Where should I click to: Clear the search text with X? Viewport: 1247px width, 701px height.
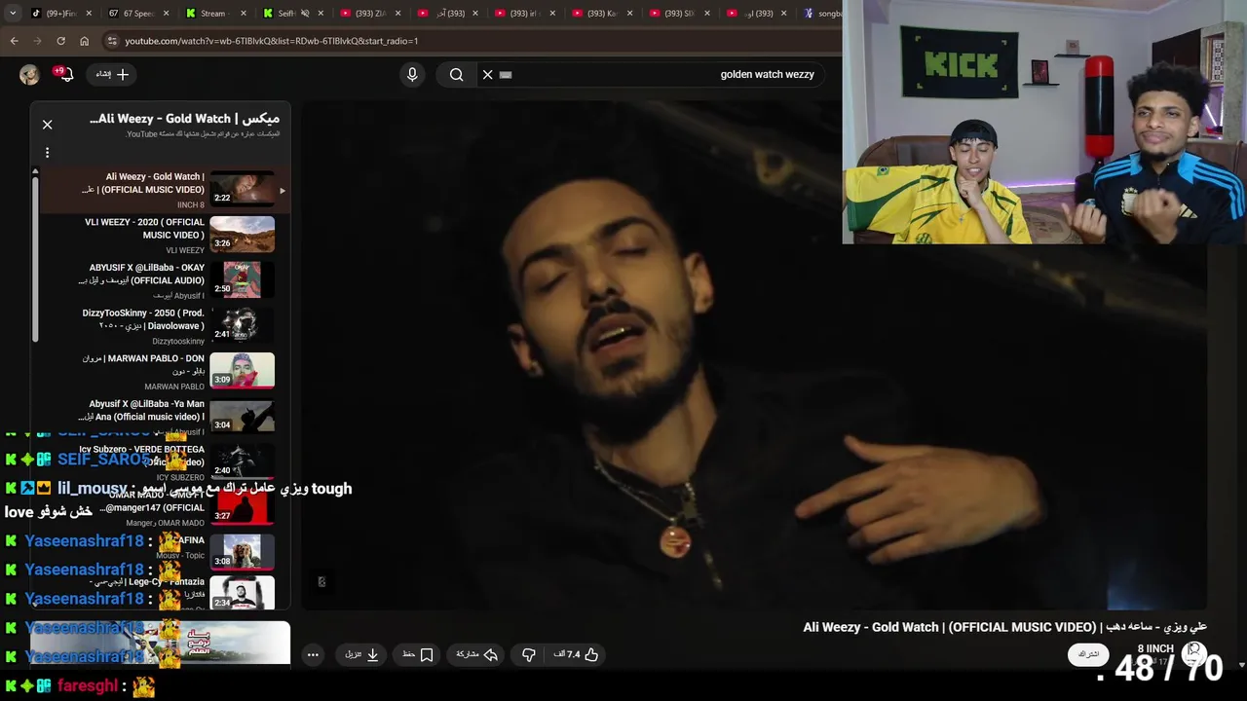pos(488,74)
